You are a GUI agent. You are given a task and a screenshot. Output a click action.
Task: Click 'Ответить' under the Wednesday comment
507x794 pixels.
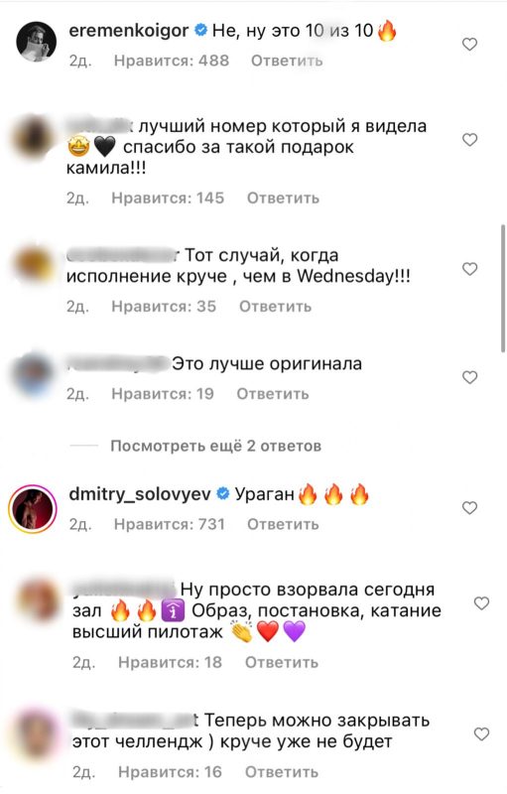pos(275,307)
